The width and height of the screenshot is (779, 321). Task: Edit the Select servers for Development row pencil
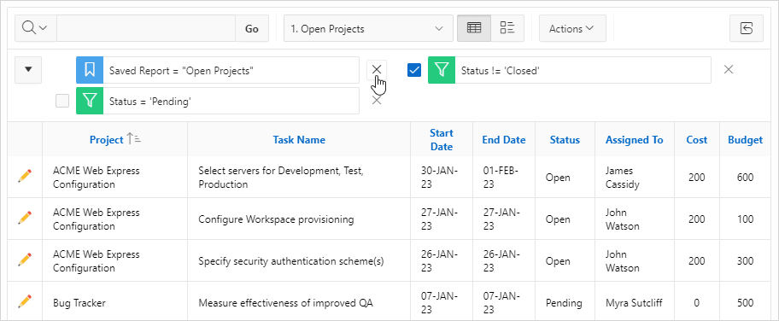pos(24,177)
